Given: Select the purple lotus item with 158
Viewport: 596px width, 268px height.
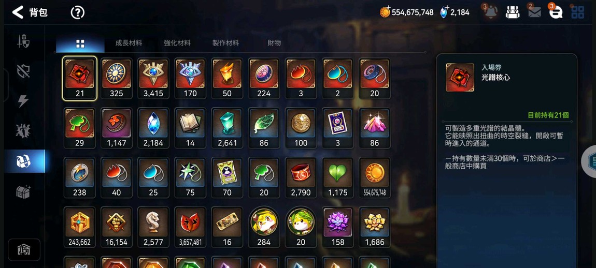Looking at the screenshot, I should coord(337,227).
